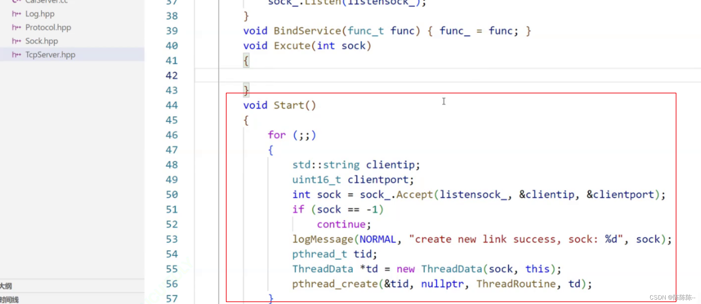The width and height of the screenshot is (701, 304).
Task: Click the header file icon beside TcpServer.hpp
Action: tap(16, 55)
